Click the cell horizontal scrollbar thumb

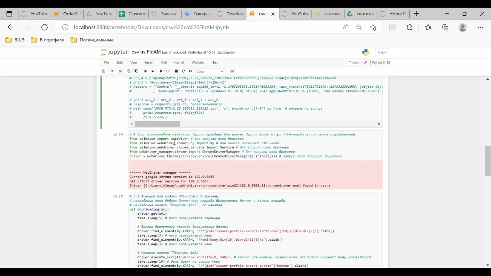pyautogui.click(x=157, y=124)
